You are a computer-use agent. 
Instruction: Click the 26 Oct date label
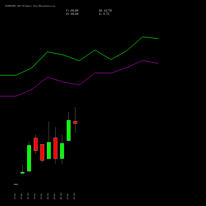pyautogui.click(x=61, y=196)
